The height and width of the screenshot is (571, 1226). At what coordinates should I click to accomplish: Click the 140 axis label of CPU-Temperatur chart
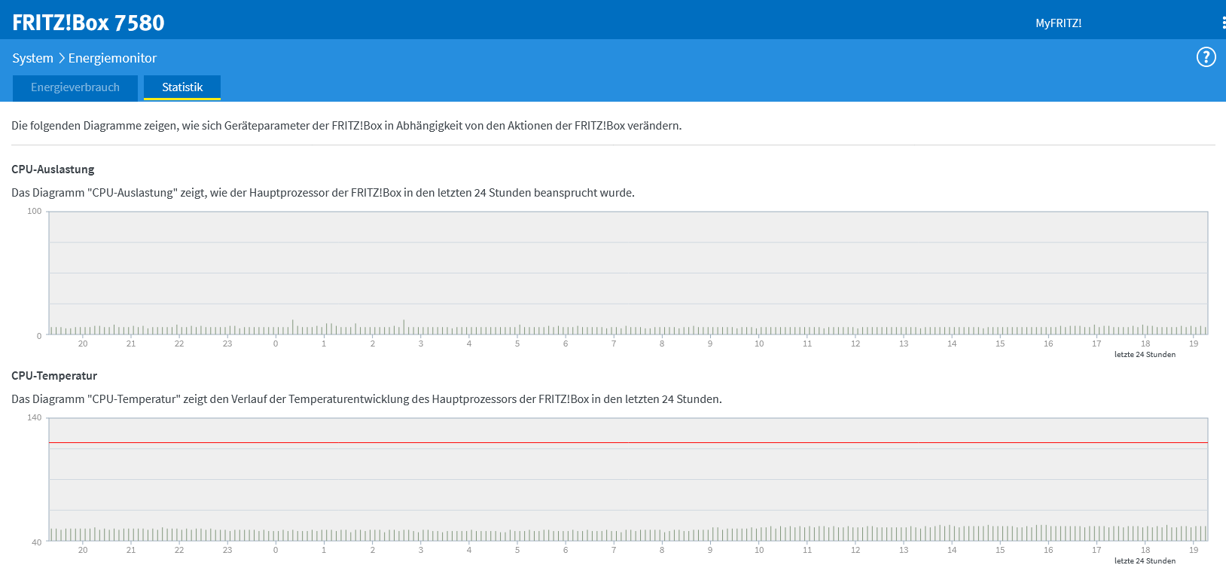(35, 417)
